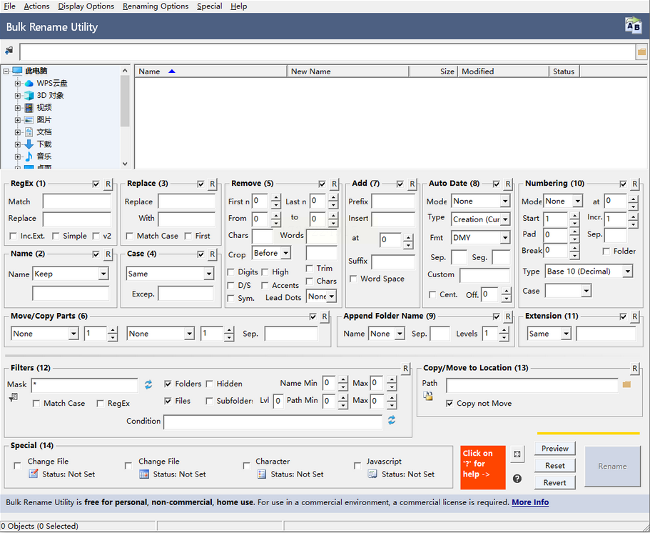Viewport: 650px width, 533px height.
Task: Select the 文档 document icon
Action: 29,132
